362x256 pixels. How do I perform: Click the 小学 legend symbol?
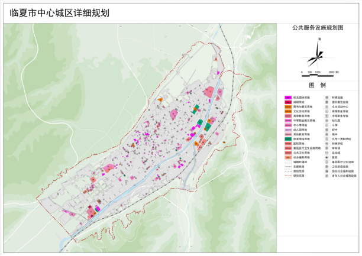coord(327,125)
